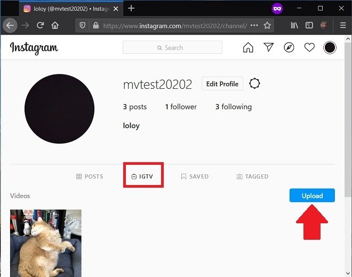Click the Edit Profile button
Image resolution: width=352 pixels, height=277 pixels.
click(x=222, y=83)
